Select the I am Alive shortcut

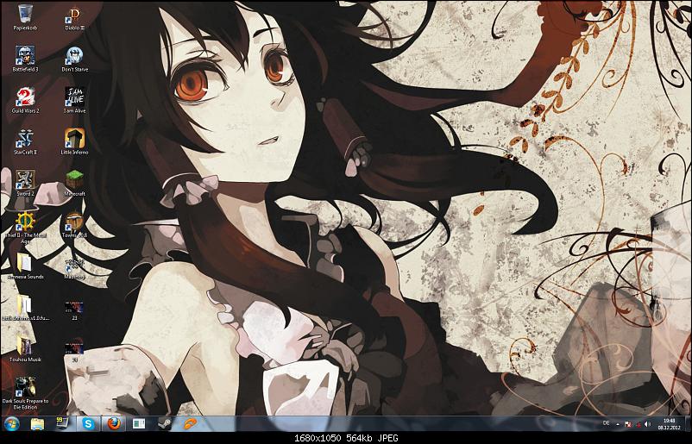point(74,100)
